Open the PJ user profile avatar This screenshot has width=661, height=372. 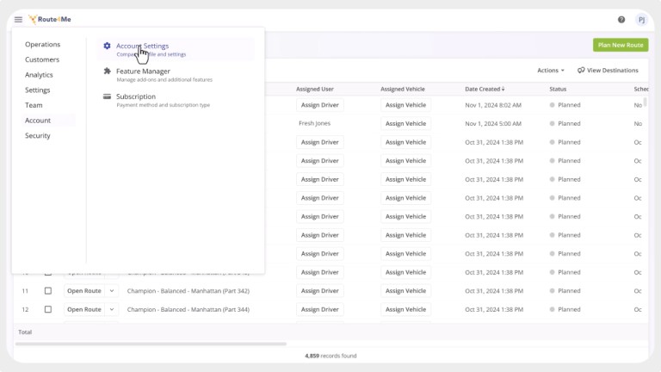641,20
